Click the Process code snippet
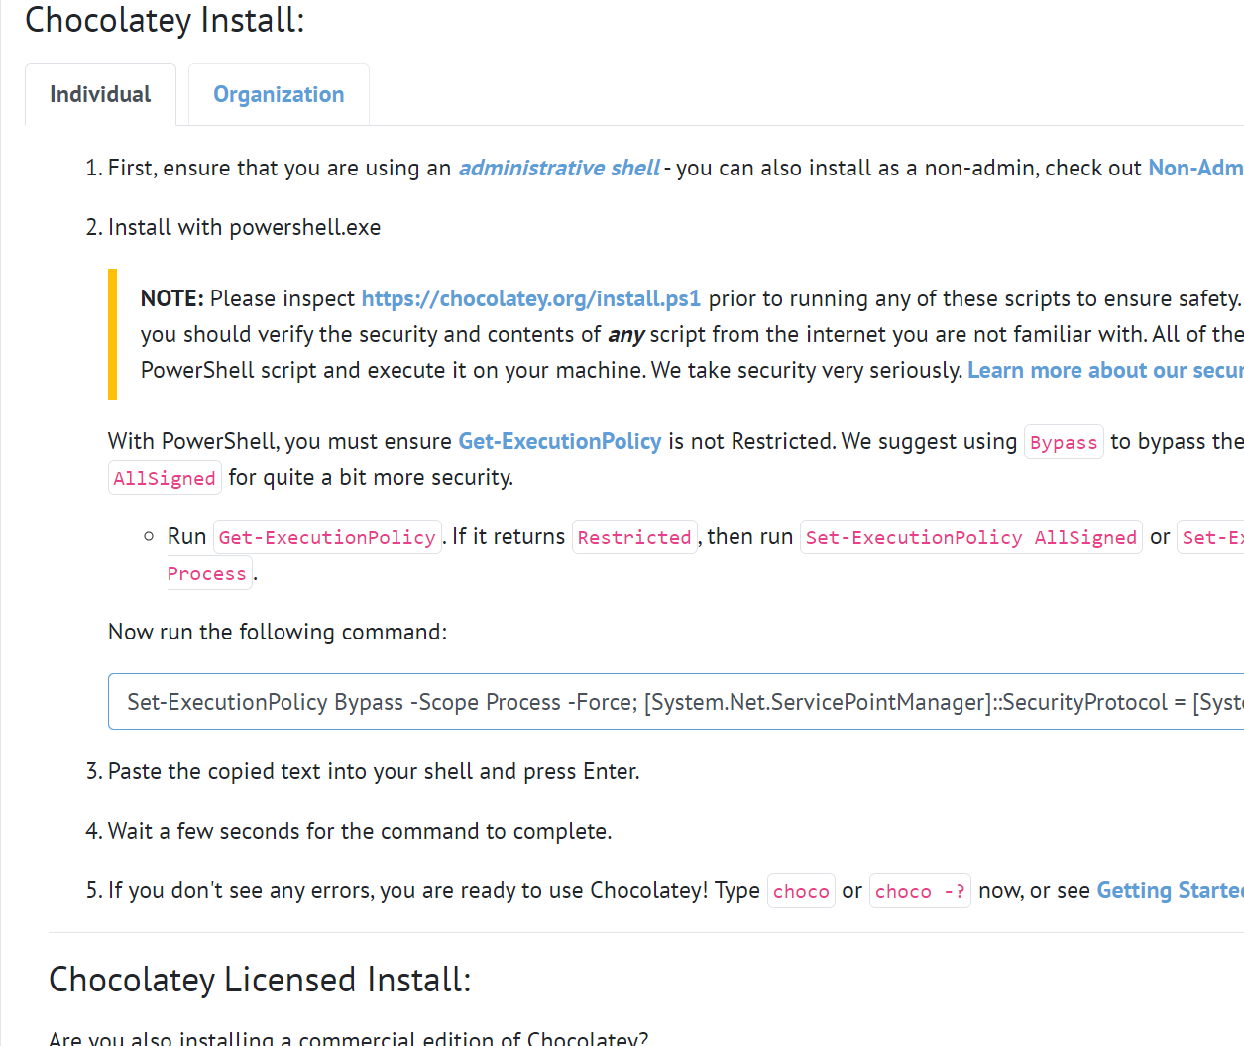This screenshot has height=1046, width=1244. (x=207, y=573)
